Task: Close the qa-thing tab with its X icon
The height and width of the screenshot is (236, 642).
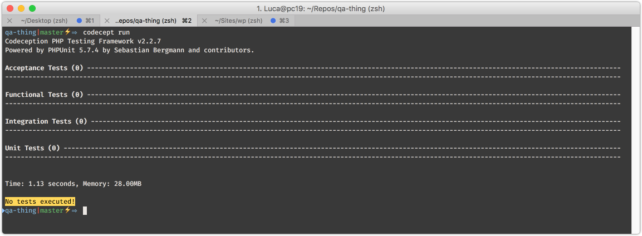Action: [x=107, y=21]
